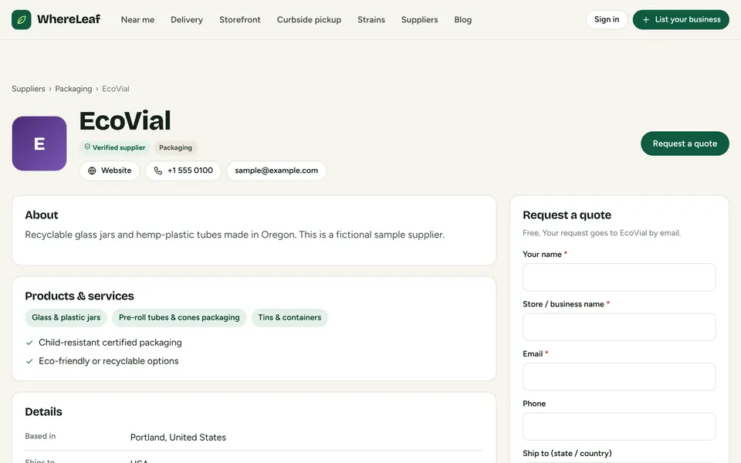Image resolution: width=741 pixels, height=463 pixels.
Task: Click the Packaging category tag
Action: [x=175, y=147]
